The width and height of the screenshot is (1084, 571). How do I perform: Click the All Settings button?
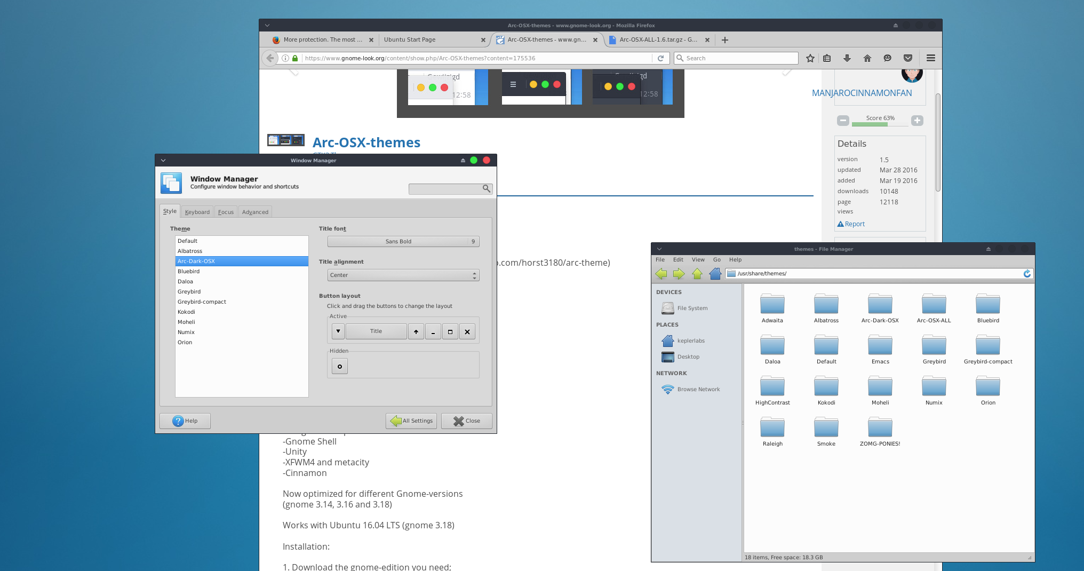click(x=411, y=421)
